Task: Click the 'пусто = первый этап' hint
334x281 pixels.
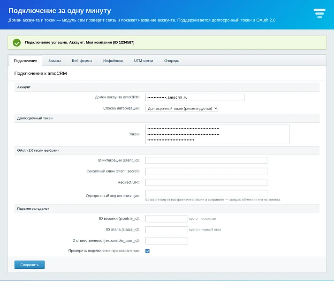Action: point(205,230)
